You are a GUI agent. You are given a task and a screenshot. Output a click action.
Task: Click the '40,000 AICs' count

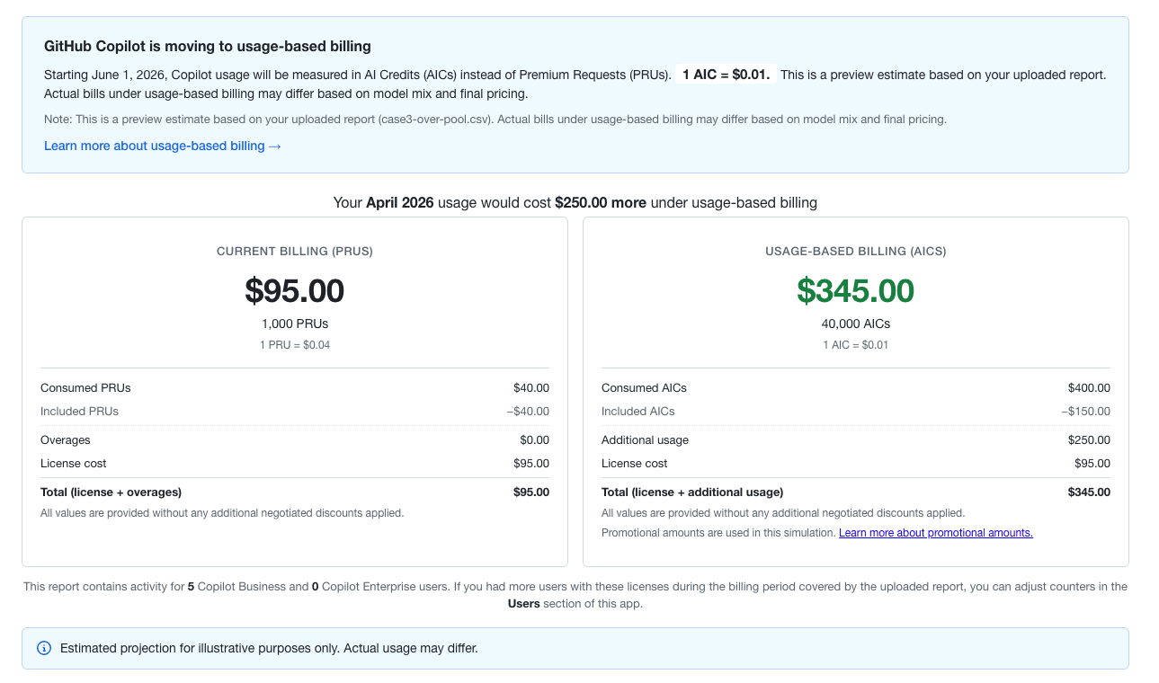tap(856, 324)
